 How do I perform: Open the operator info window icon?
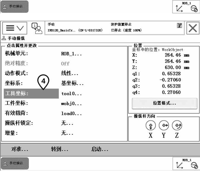click(x=37, y=28)
